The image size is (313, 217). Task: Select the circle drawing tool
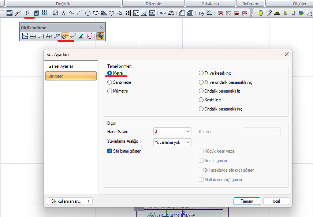[88, 13]
